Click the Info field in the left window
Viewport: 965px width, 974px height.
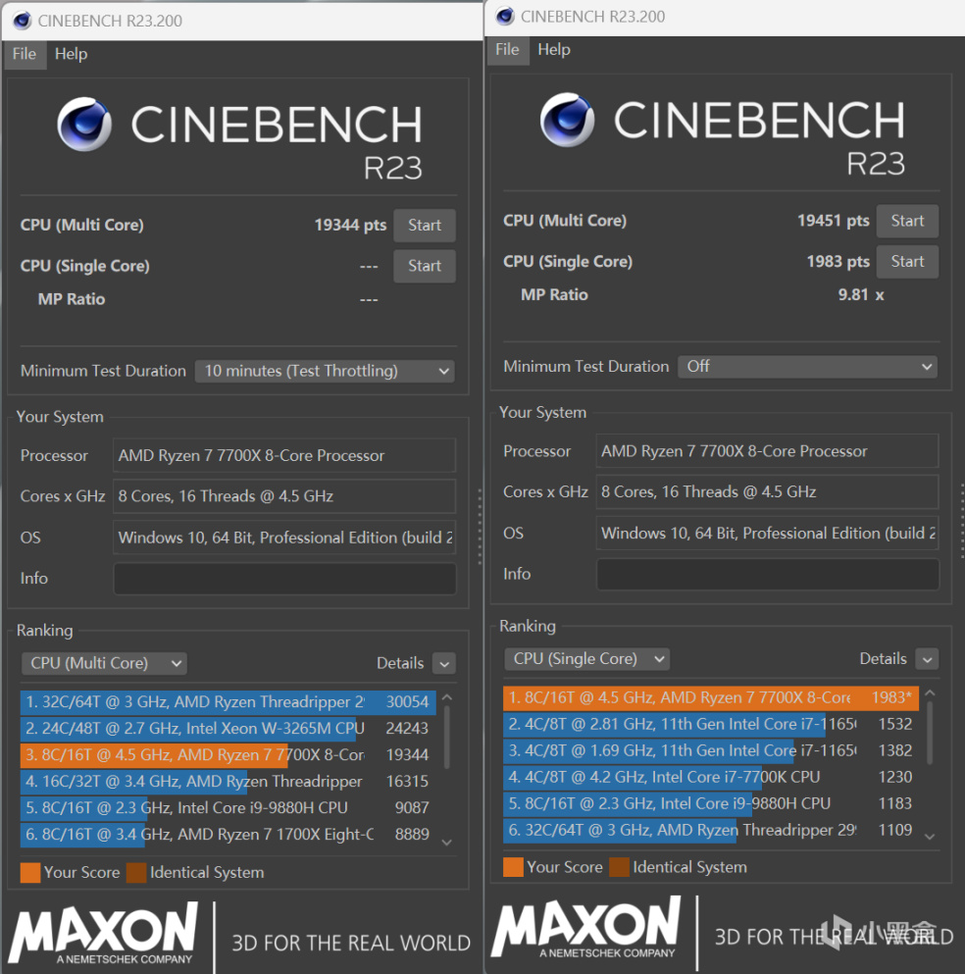tap(285, 579)
